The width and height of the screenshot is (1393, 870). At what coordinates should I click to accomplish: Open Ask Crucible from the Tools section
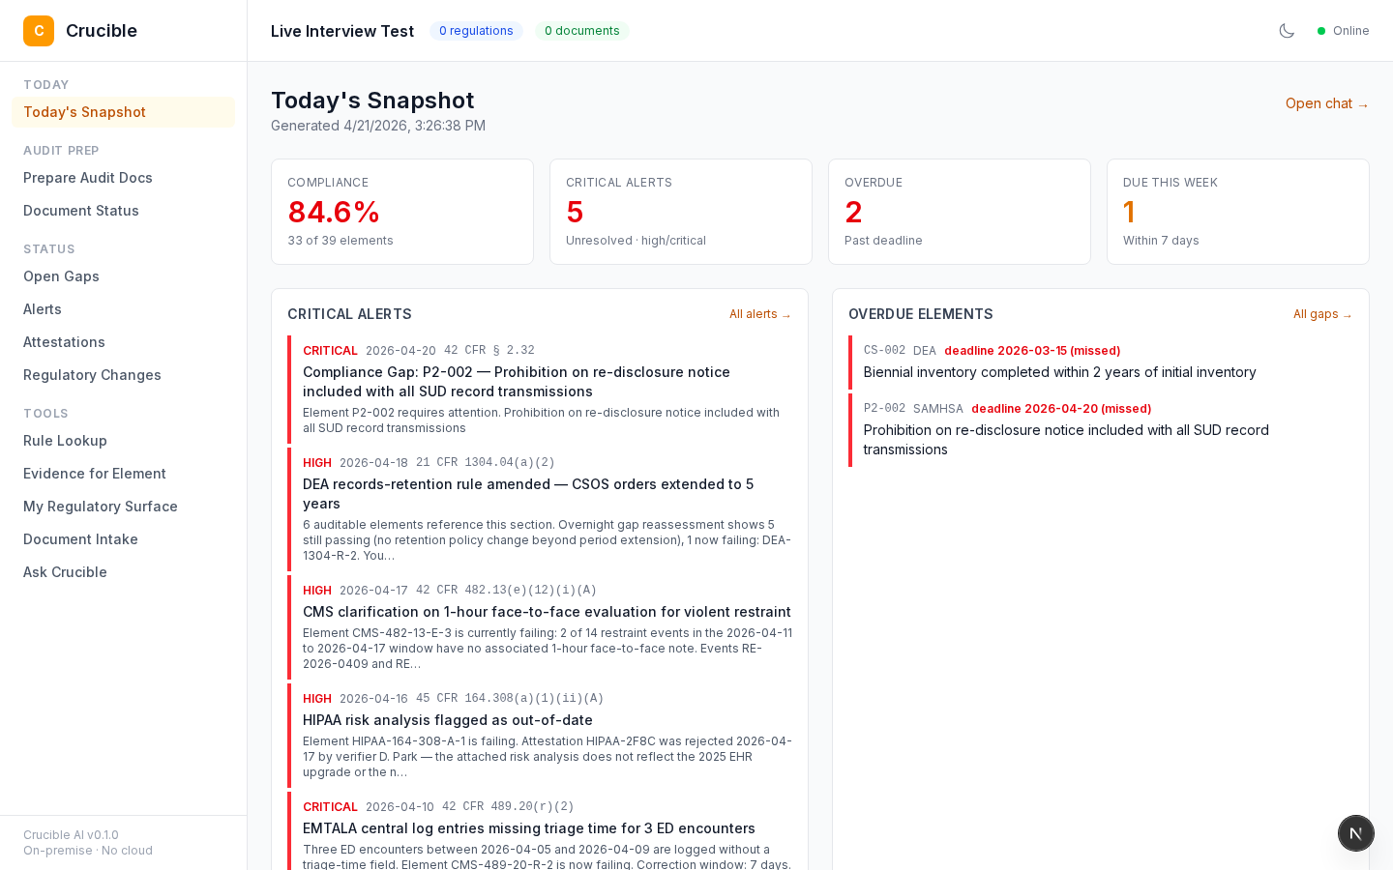pos(65,571)
